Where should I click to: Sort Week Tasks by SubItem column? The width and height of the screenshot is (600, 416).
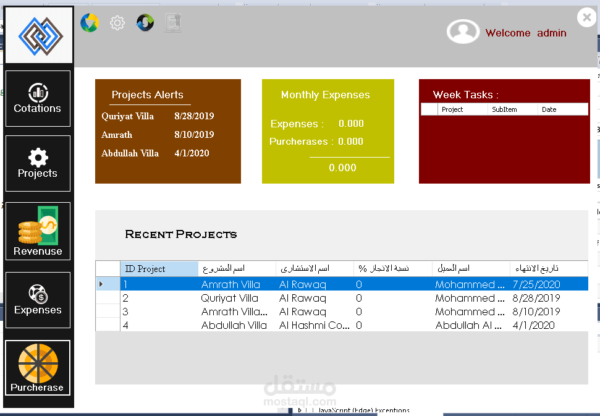coord(513,109)
